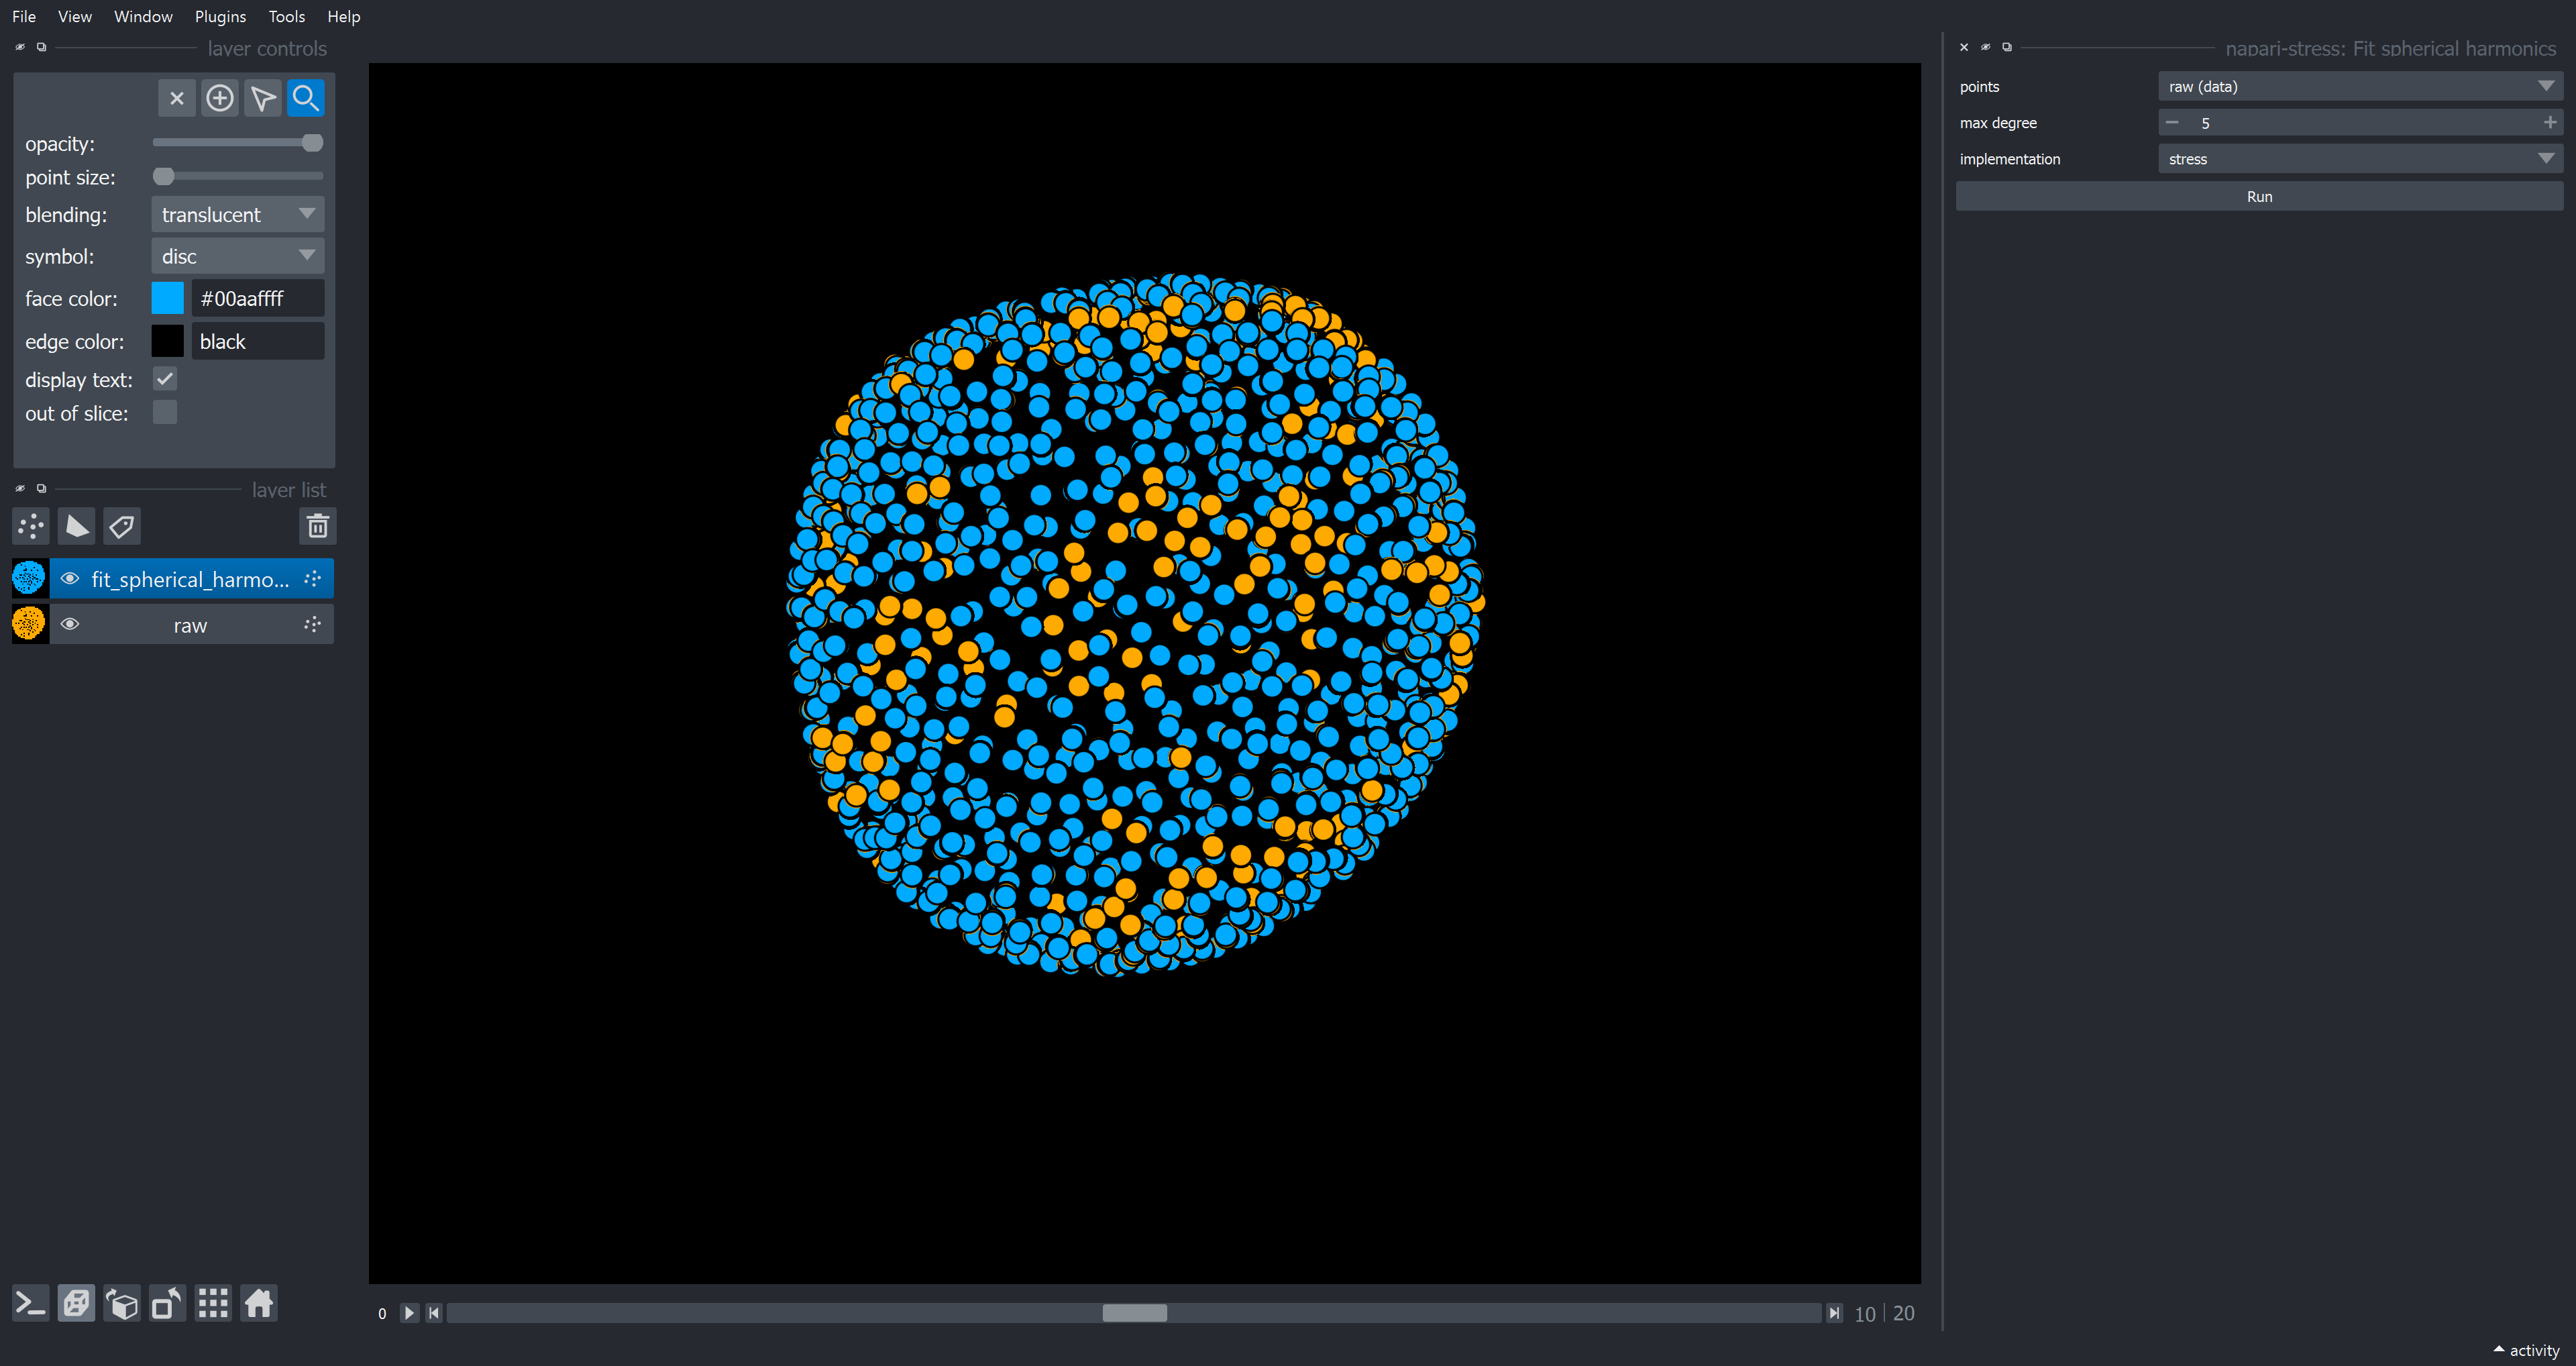Switch to the pan/zoom magnifier tool

[x=305, y=97]
